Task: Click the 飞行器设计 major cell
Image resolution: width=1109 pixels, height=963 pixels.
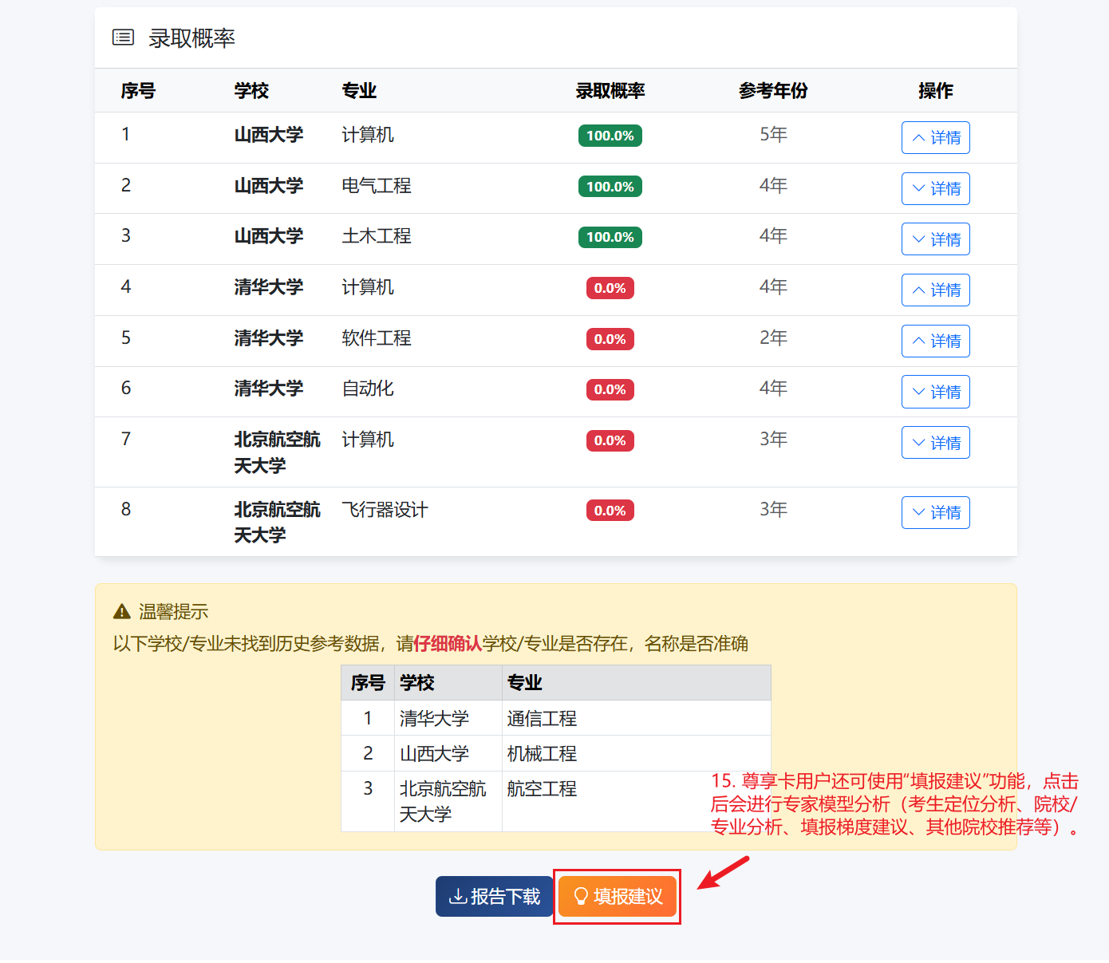Action: 385,510
